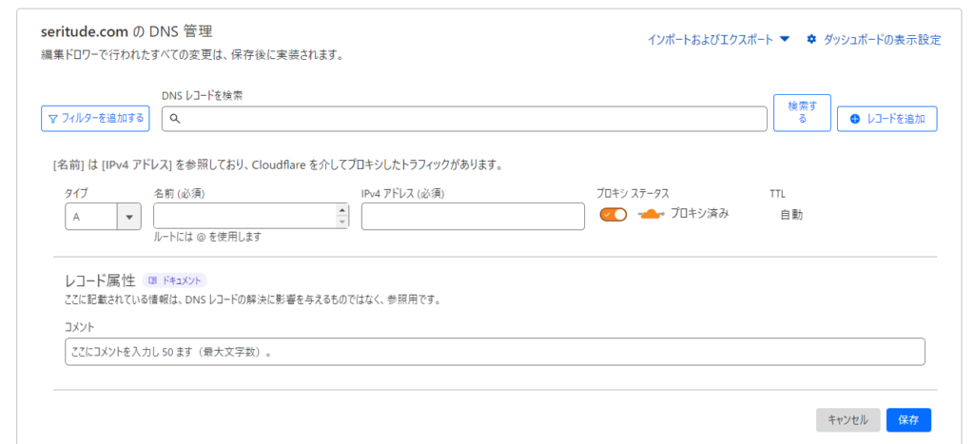Toggle the プロキシ ステータス switch off
This screenshot has height=444, width=974.
614,214
